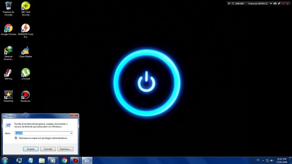Select Internet Download Manager desktop icon
Image resolution: width=292 pixels, height=164 pixels.
point(8,53)
